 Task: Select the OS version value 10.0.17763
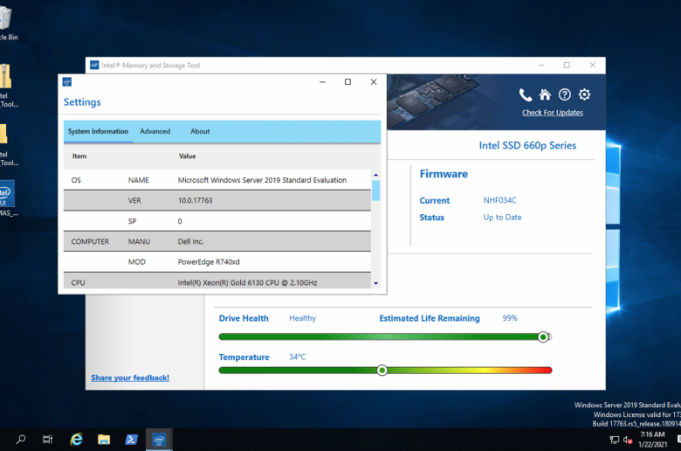click(x=195, y=200)
